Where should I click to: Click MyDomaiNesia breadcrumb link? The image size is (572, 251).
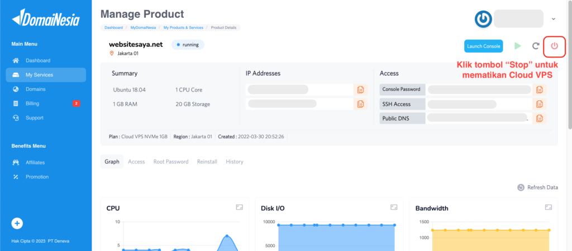[143, 27]
